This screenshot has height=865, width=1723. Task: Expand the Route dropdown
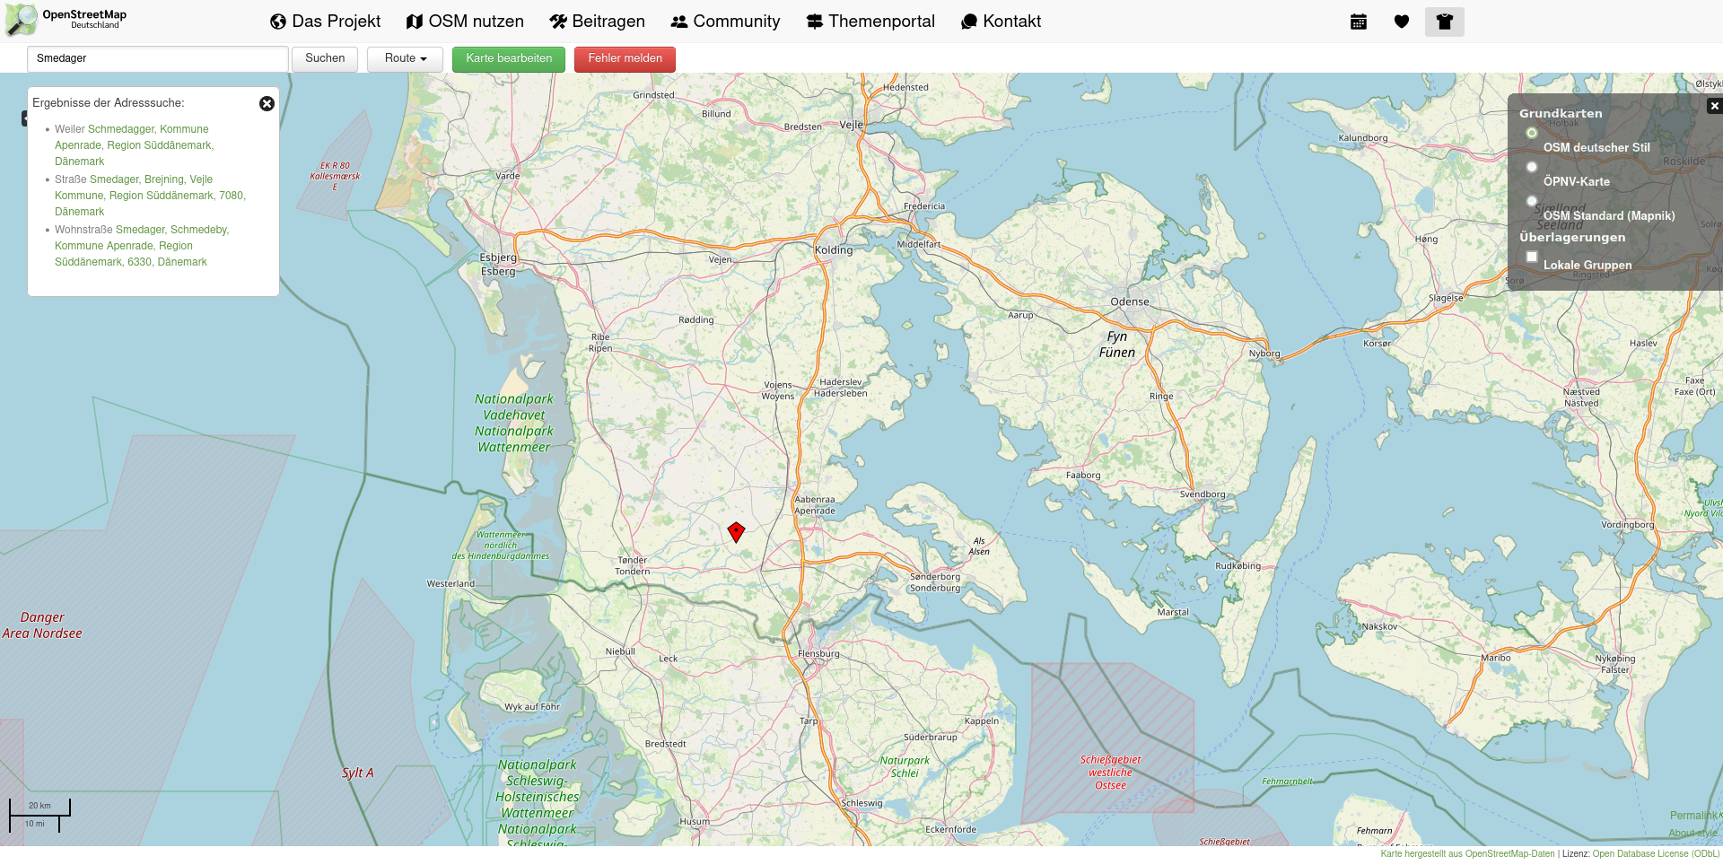tap(405, 59)
